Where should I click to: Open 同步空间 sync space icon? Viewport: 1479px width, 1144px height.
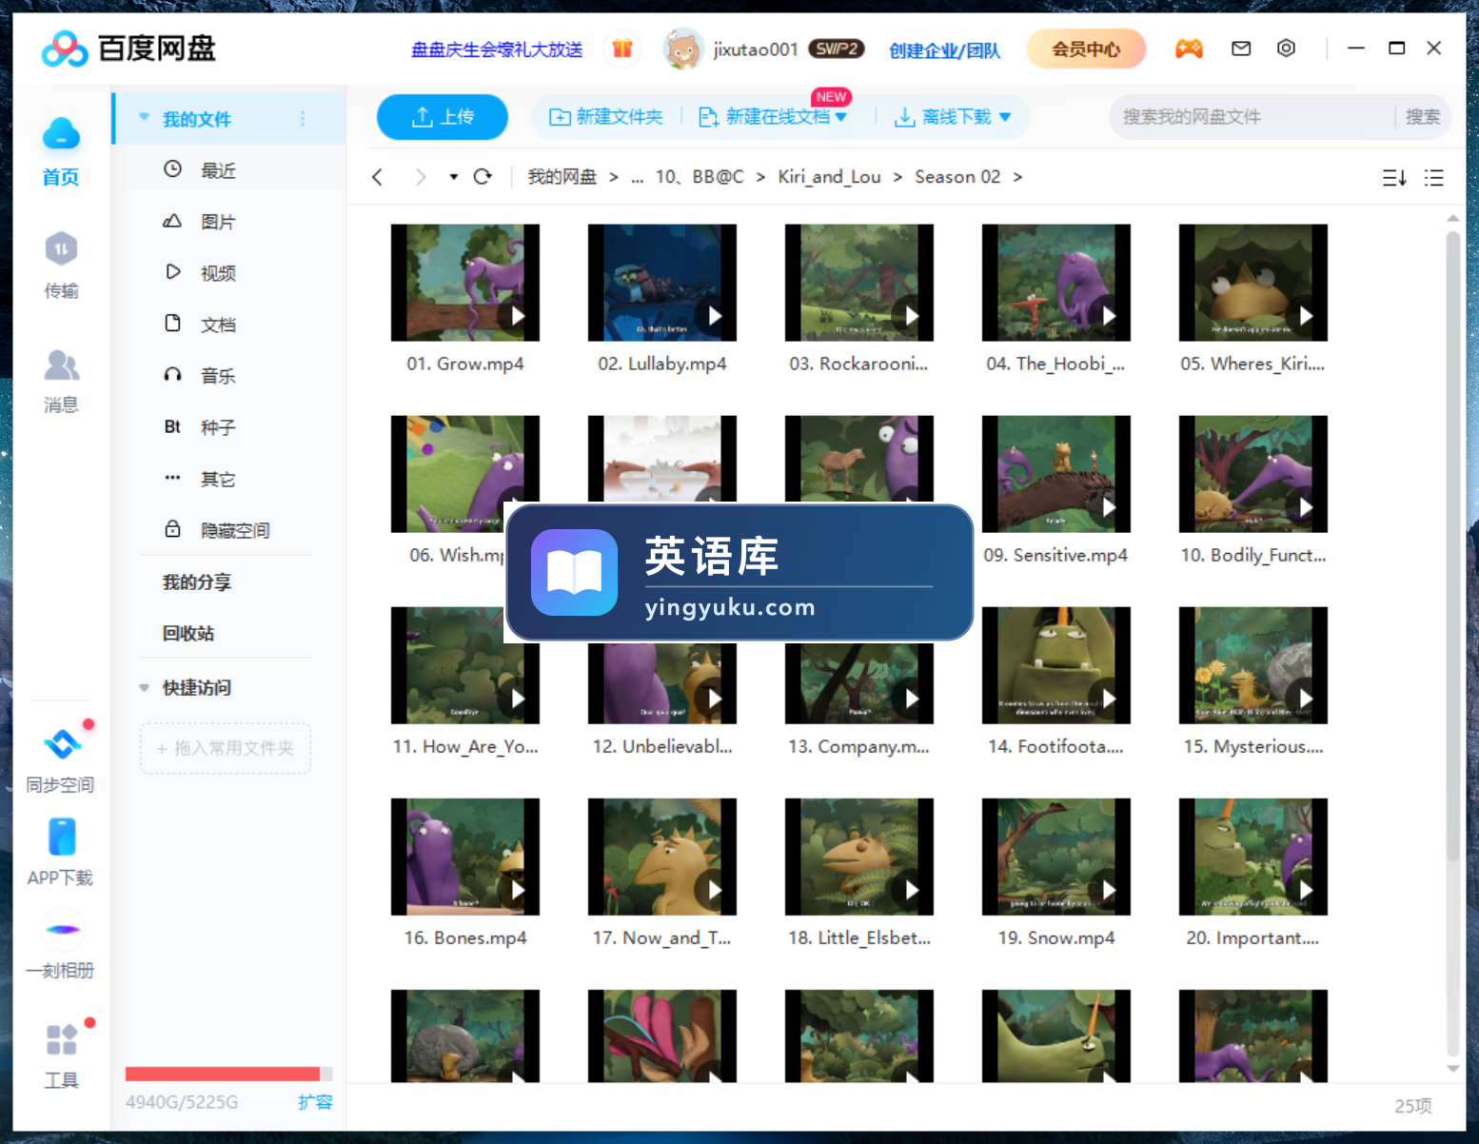click(62, 743)
